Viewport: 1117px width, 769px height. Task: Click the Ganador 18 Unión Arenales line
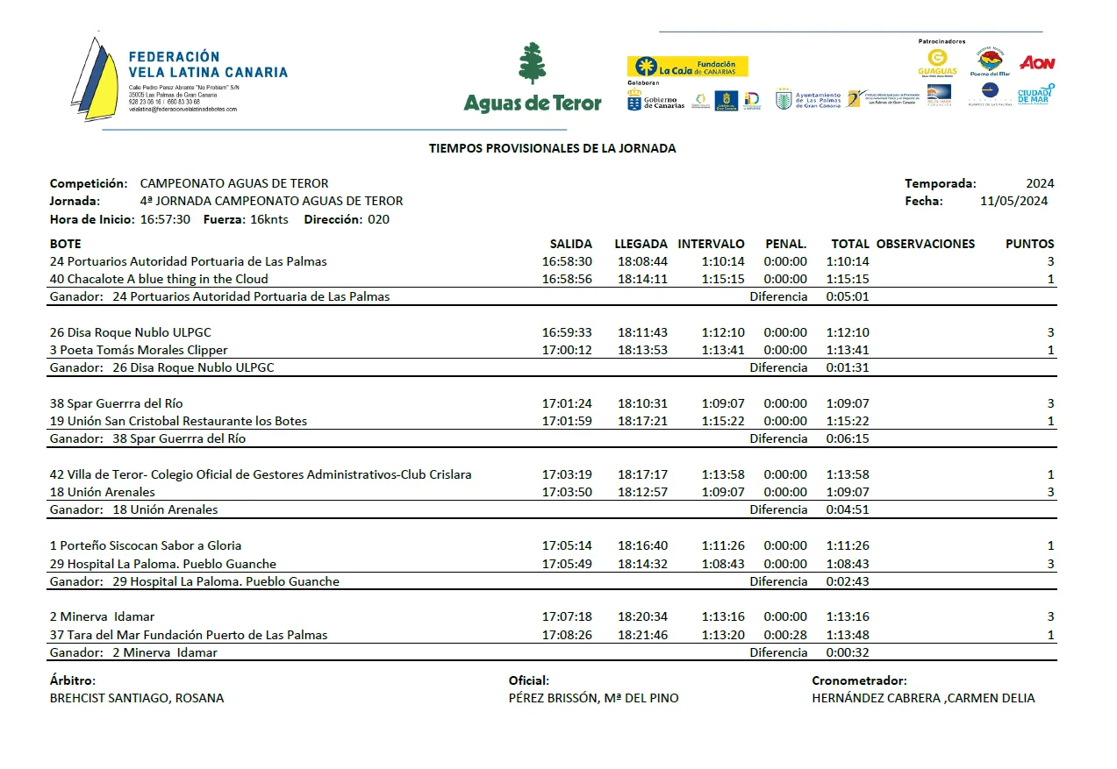[x=134, y=509]
